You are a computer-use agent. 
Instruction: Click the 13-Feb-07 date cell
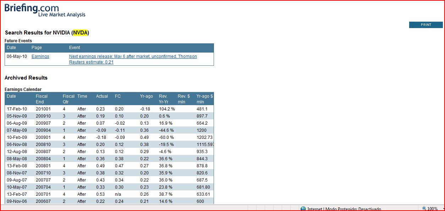click(17, 194)
